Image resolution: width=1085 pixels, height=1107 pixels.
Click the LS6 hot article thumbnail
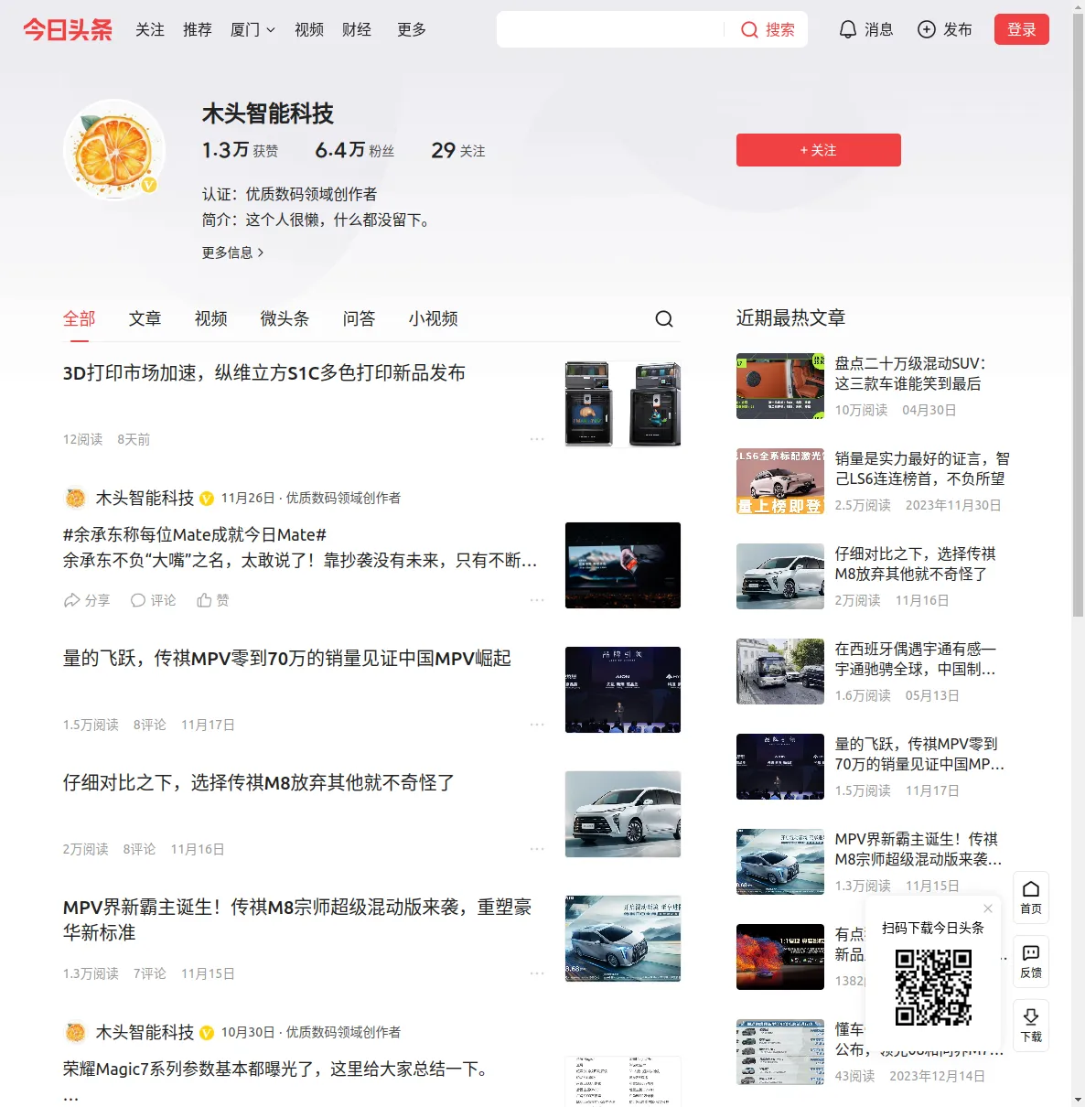(780, 481)
